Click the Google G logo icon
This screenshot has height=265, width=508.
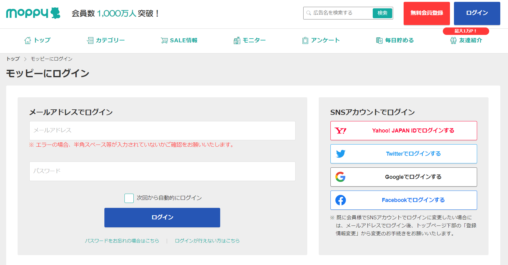pyautogui.click(x=340, y=177)
